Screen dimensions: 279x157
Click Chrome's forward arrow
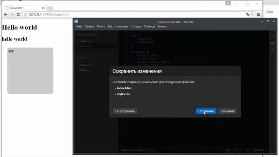[x=12, y=14]
